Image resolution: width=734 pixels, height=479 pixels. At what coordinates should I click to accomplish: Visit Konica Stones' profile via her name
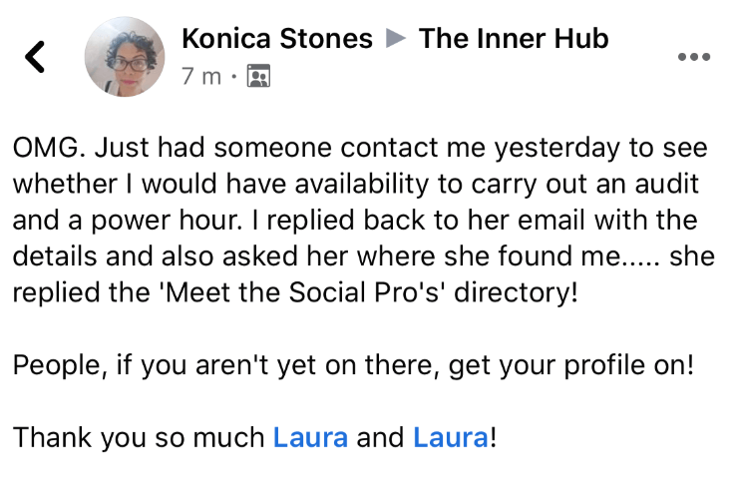pos(277,38)
